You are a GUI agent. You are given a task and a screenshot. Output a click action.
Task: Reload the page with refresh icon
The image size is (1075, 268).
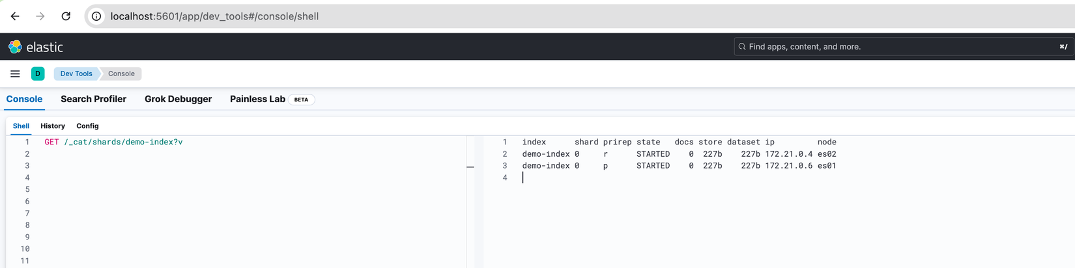66,16
